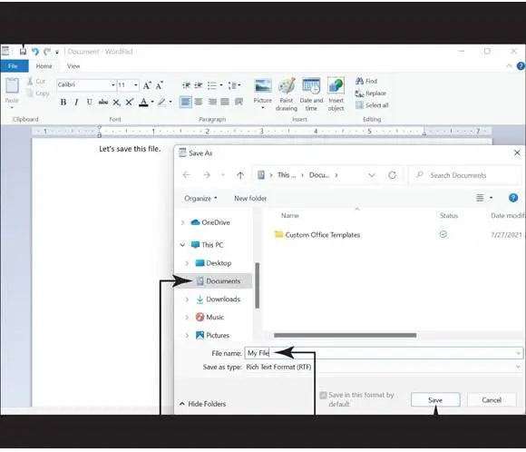
Task: Select Music in the navigation pane
Action: pos(209,317)
